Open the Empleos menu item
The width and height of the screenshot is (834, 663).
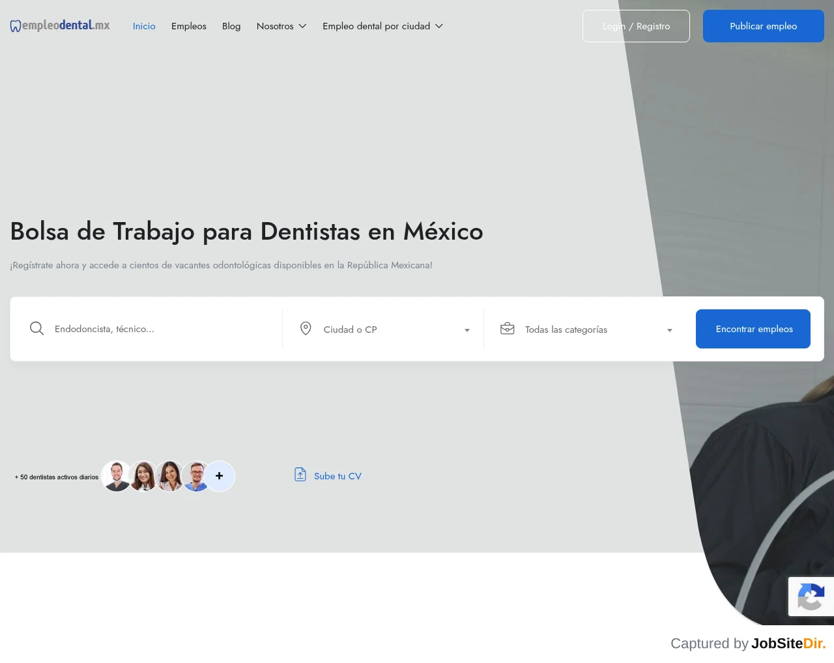click(x=189, y=26)
